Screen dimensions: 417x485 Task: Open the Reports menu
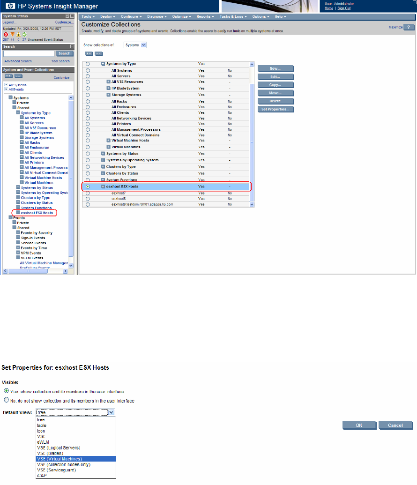point(205,17)
